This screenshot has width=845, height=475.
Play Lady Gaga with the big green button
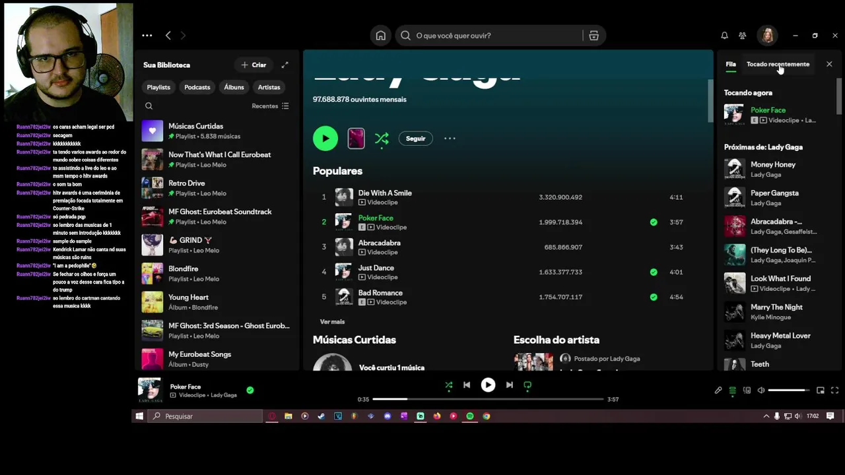[325, 139]
